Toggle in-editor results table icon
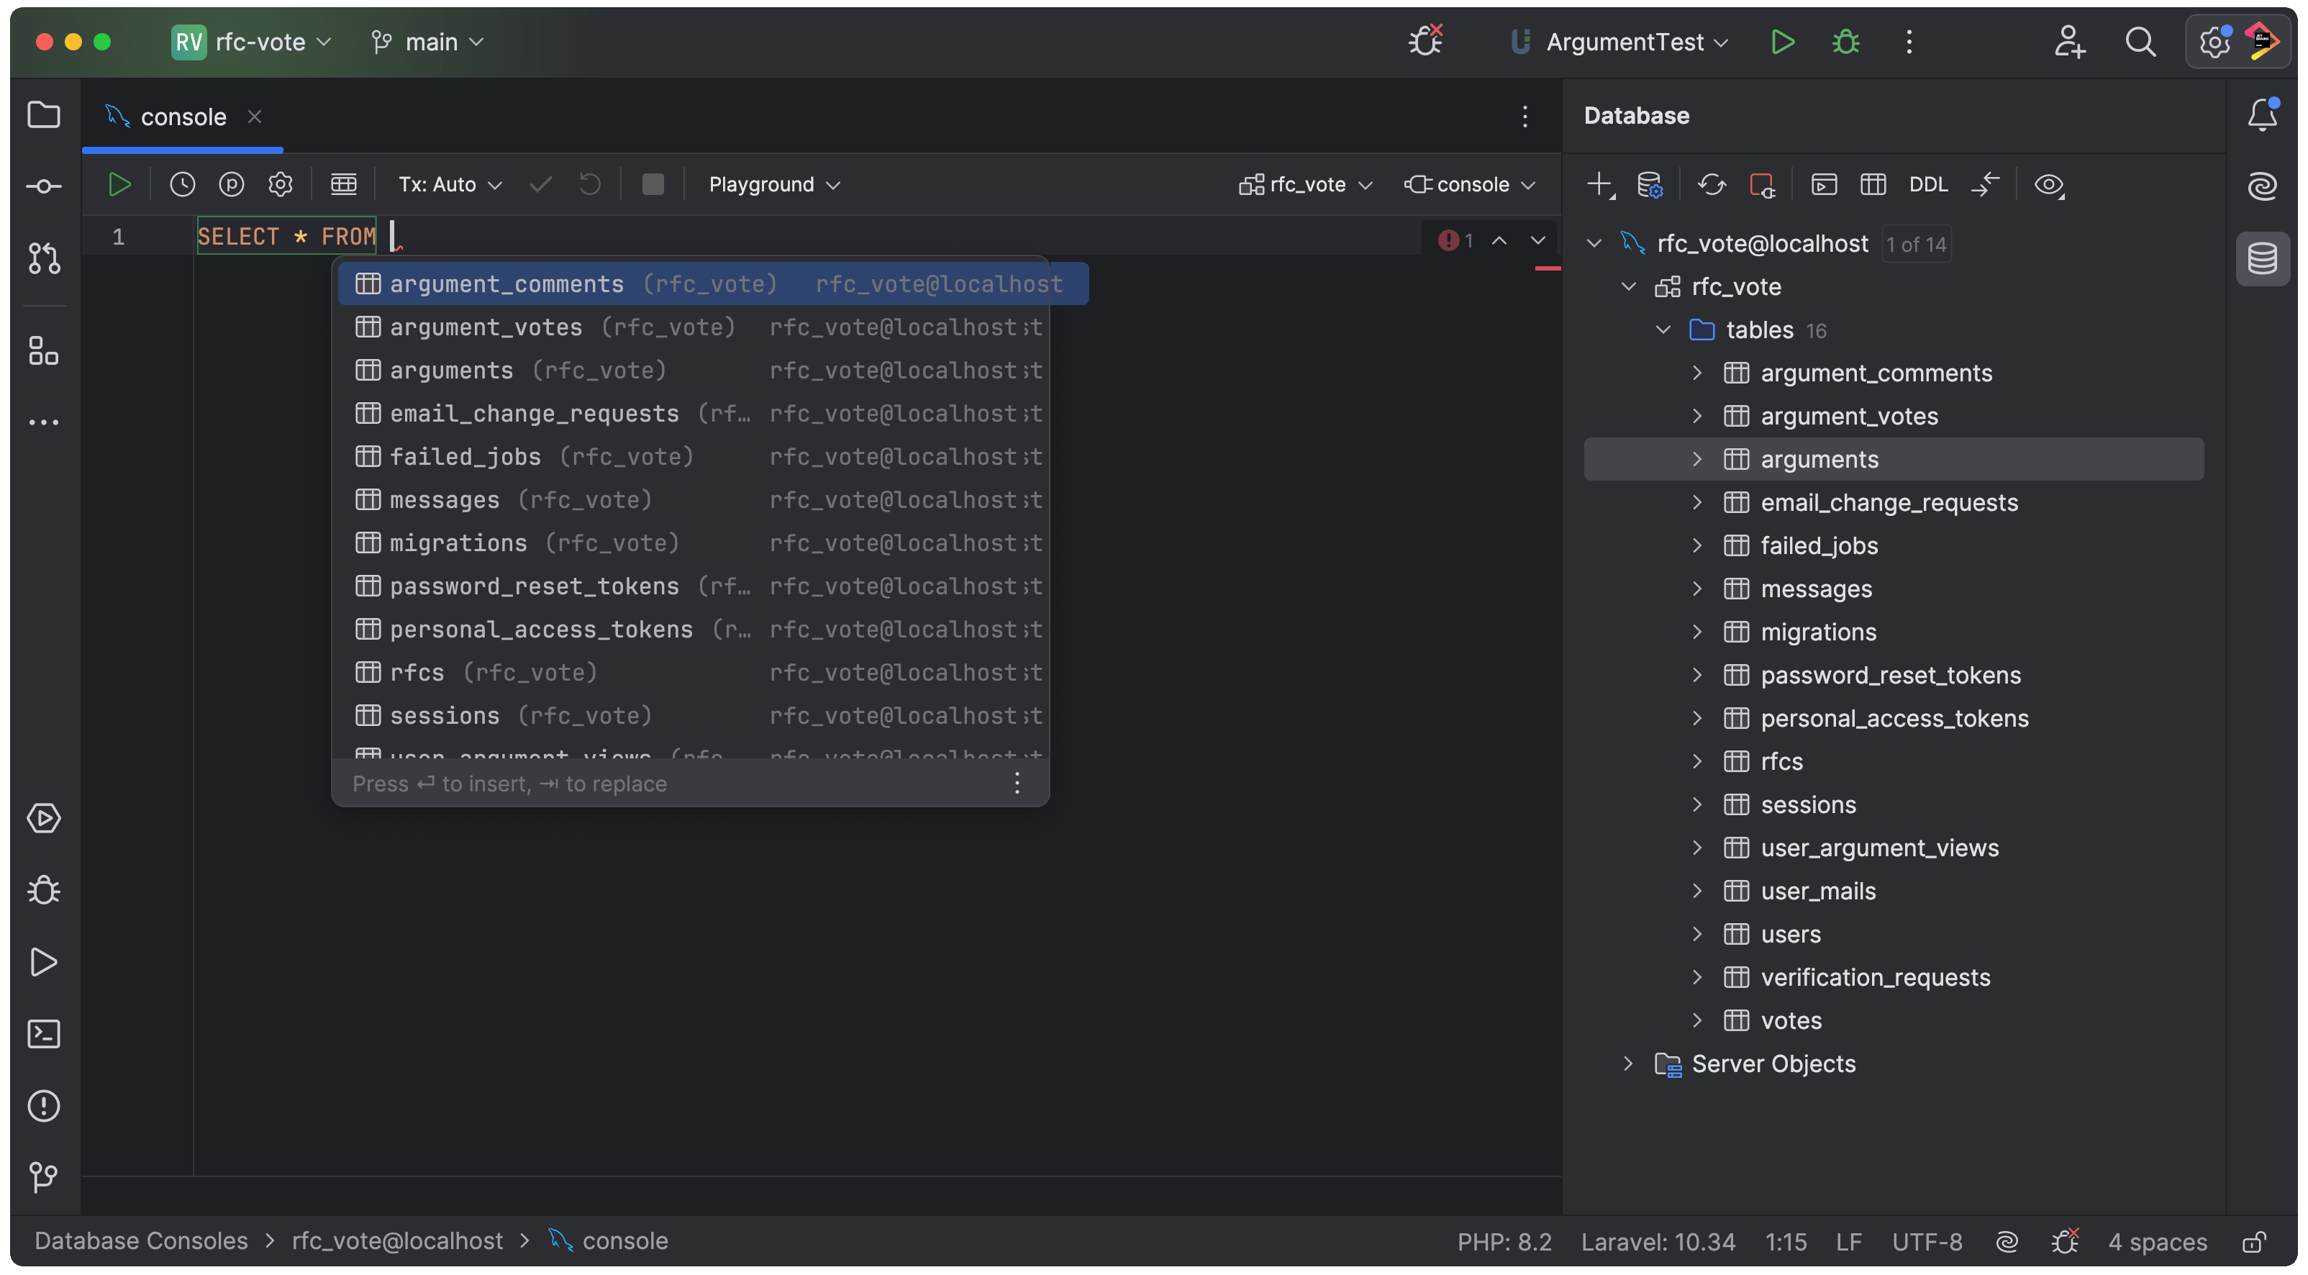The width and height of the screenshot is (2308, 1275). point(343,185)
